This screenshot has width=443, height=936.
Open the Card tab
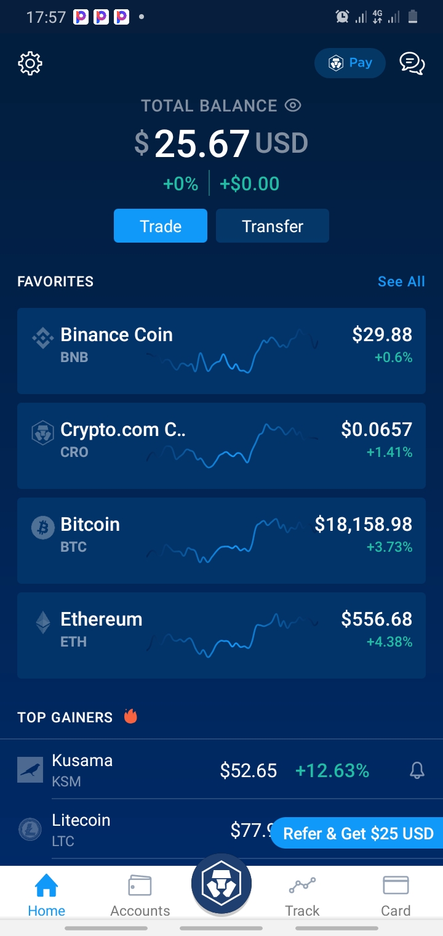396,895
